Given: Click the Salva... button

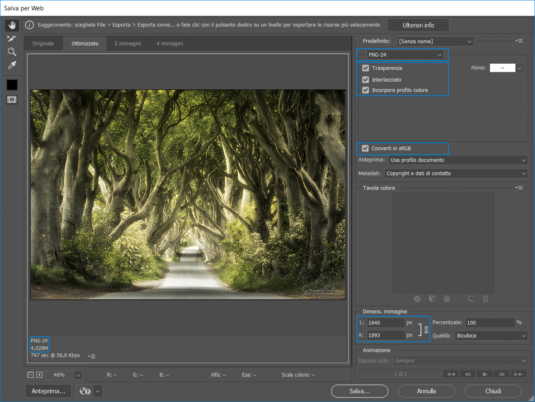Looking at the screenshot, I should pos(359,391).
